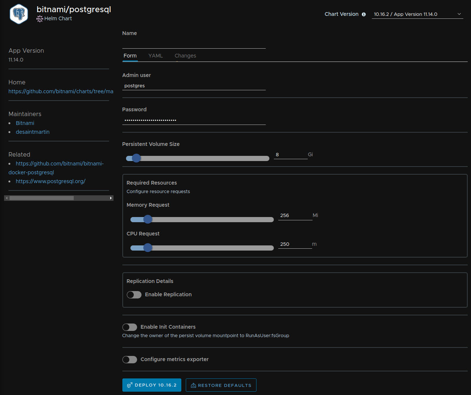This screenshot has height=395, width=471.
Task: Switch to the YAML tab
Action: pyautogui.click(x=156, y=56)
